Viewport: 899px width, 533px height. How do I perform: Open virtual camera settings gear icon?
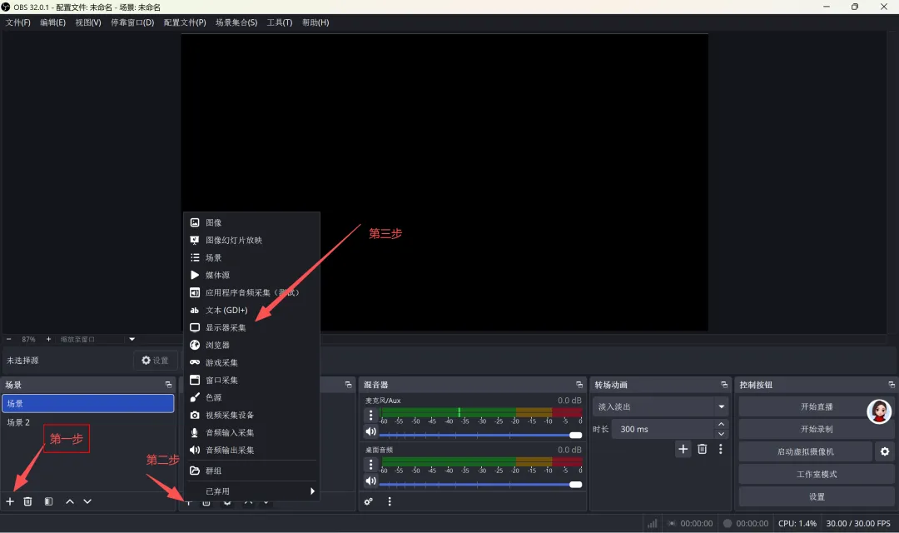coord(885,451)
